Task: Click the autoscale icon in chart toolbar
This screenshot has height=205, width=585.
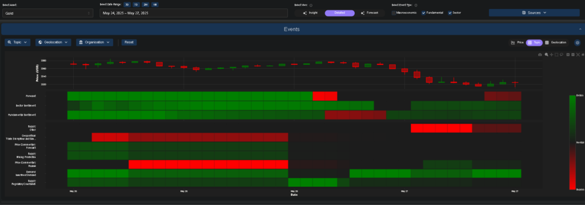Action: click(x=578, y=55)
